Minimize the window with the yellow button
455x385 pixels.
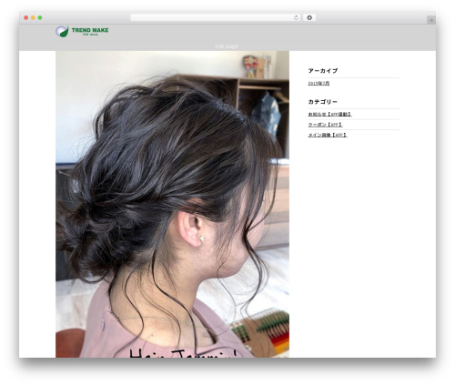(33, 17)
